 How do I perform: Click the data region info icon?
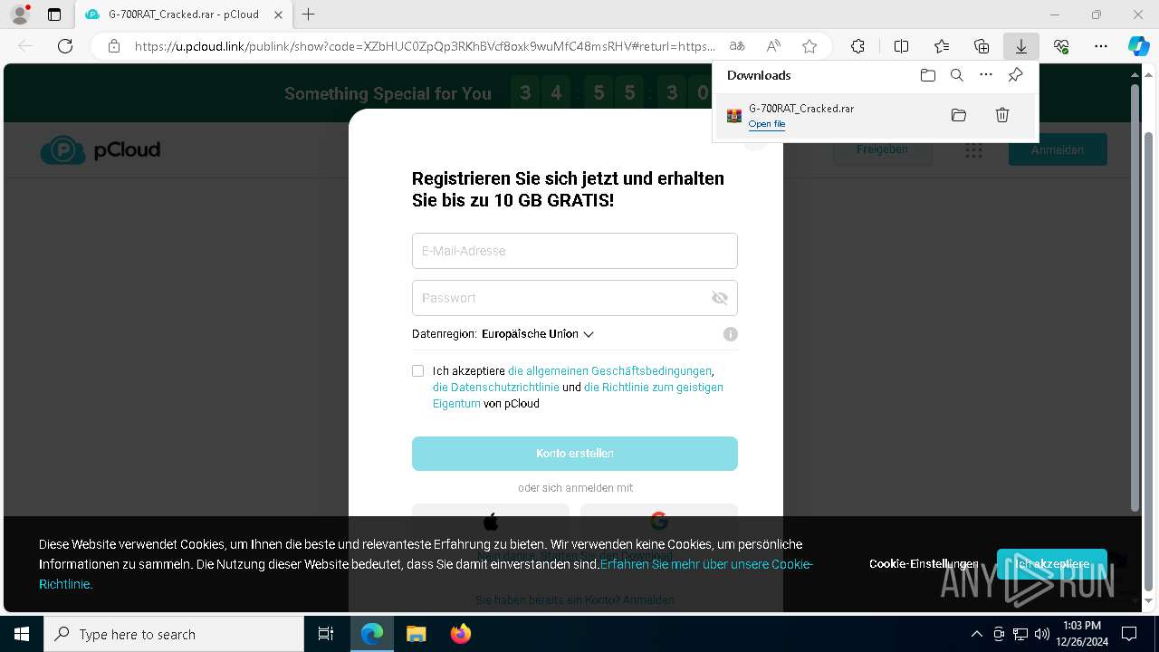click(731, 334)
